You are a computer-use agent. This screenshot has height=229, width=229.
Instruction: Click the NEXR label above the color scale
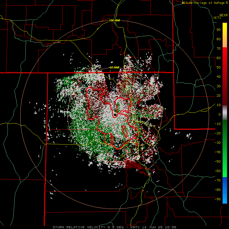coord(224,15)
